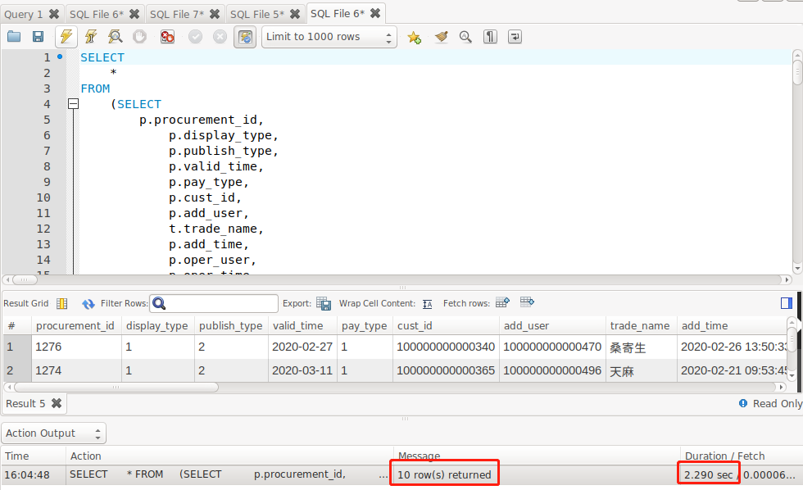Viewport: 803px width, 490px height.
Task: Sort by the pay_type column header
Action: pyautogui.click(x=364, y=325)
